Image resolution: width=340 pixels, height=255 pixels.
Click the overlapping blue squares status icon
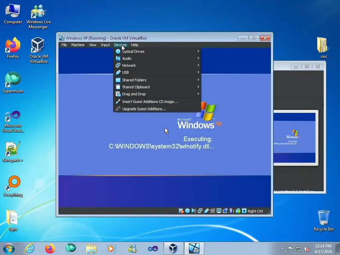coord(225,211)
